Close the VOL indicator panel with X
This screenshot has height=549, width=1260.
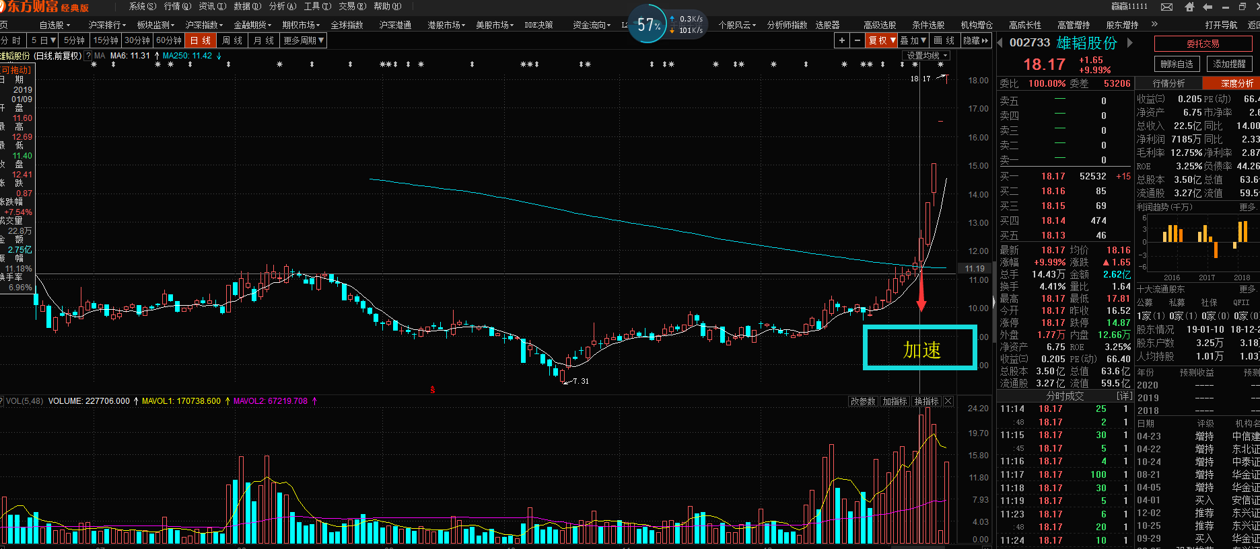(948, 401)
